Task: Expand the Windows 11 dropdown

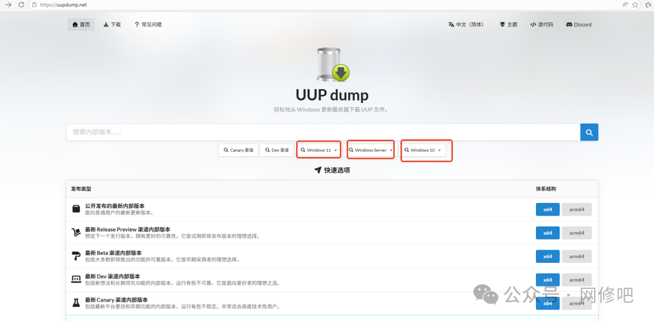Action: coord(319,150)
